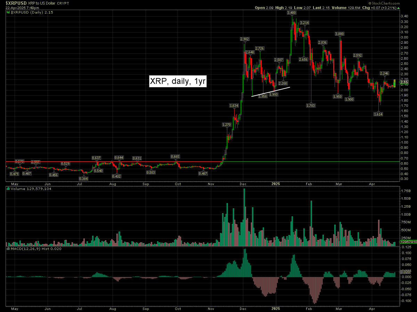Click the red horizontal resistance line
The image size is (417, 312).
click(x=104, y=162)
